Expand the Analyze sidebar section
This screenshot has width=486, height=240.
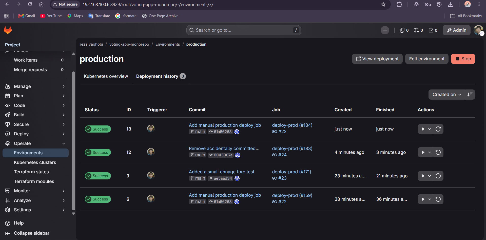35,200
